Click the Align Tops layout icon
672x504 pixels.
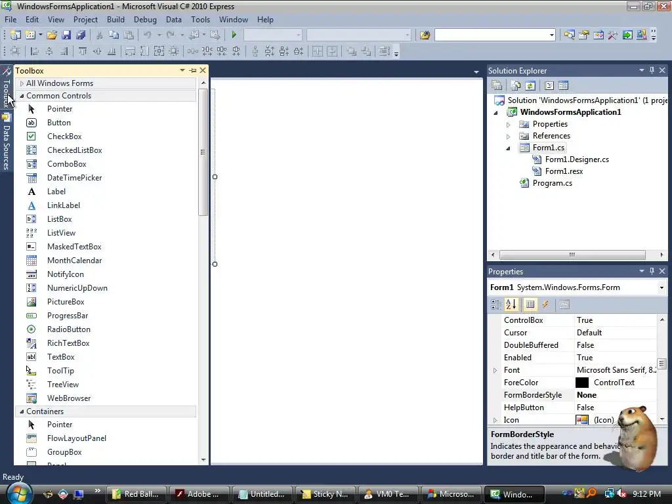[x=83, y=51]
